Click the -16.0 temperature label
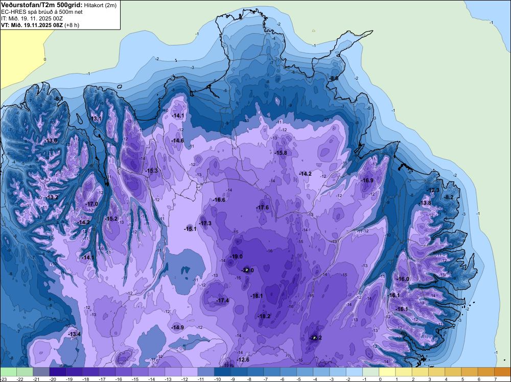The width and height of the screenshot is (511, 382). pos(403,279)
